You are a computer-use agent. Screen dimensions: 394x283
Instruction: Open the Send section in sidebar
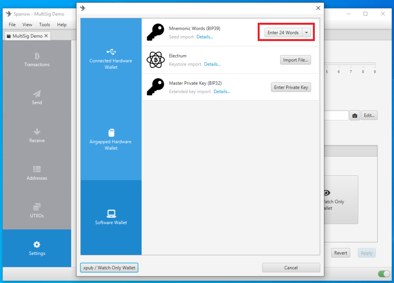click(37, 97)
